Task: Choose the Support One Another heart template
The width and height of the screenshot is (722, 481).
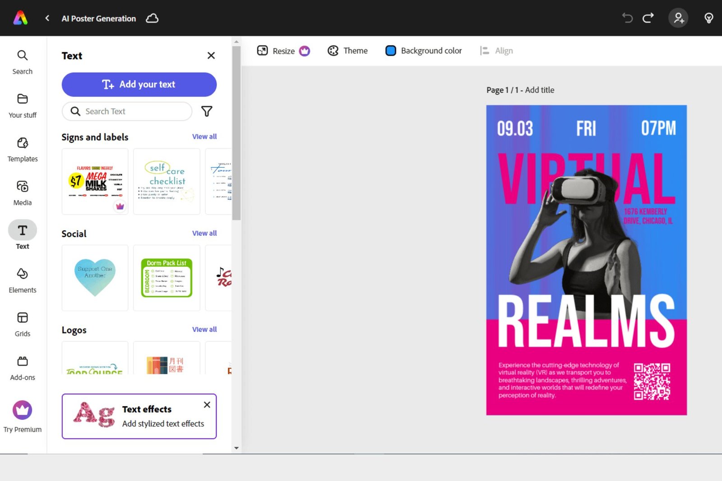Action: [95, 278]
